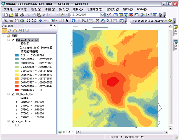Switch to List By Source view

(10, 31)
